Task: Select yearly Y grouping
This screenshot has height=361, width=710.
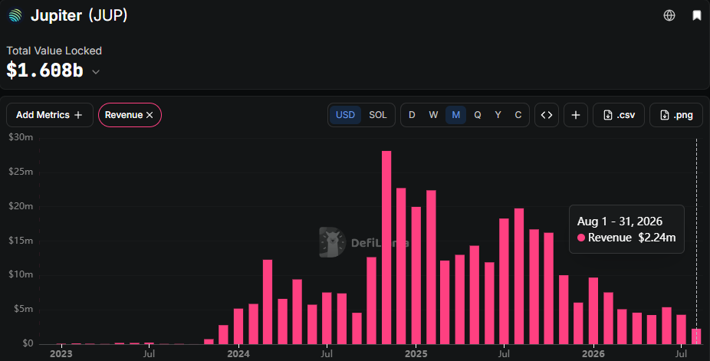Action: pyautogui.click(x=498, y=115)
